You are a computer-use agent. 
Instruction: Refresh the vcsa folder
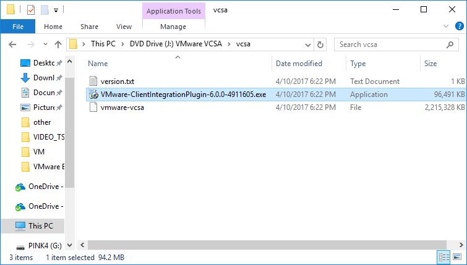click(320, 44)
